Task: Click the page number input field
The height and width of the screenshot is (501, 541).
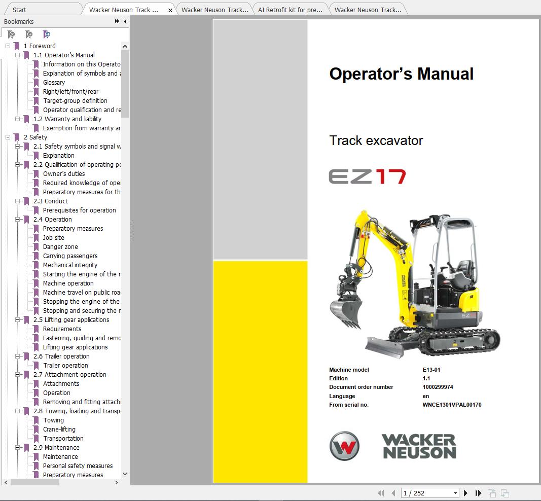Action: pyautogui.click(x=427, y=493)
